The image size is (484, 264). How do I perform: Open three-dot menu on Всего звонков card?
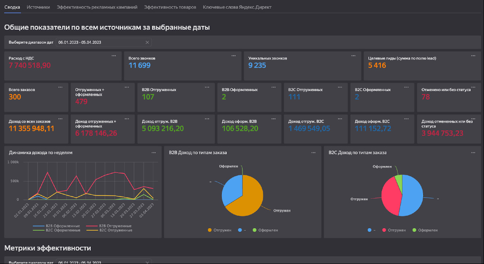tap(234, 56)
